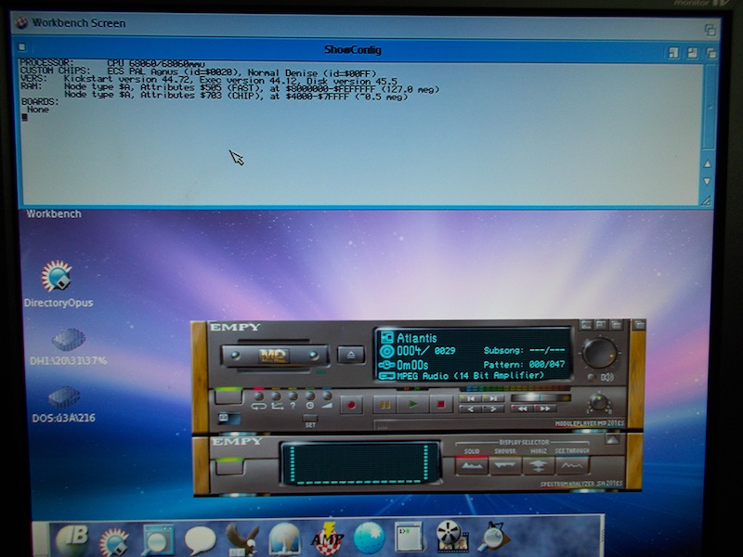The height and width of the screenshot is (557, 743).
Task: Click the red Record button
Action: (x=353, y=404)
